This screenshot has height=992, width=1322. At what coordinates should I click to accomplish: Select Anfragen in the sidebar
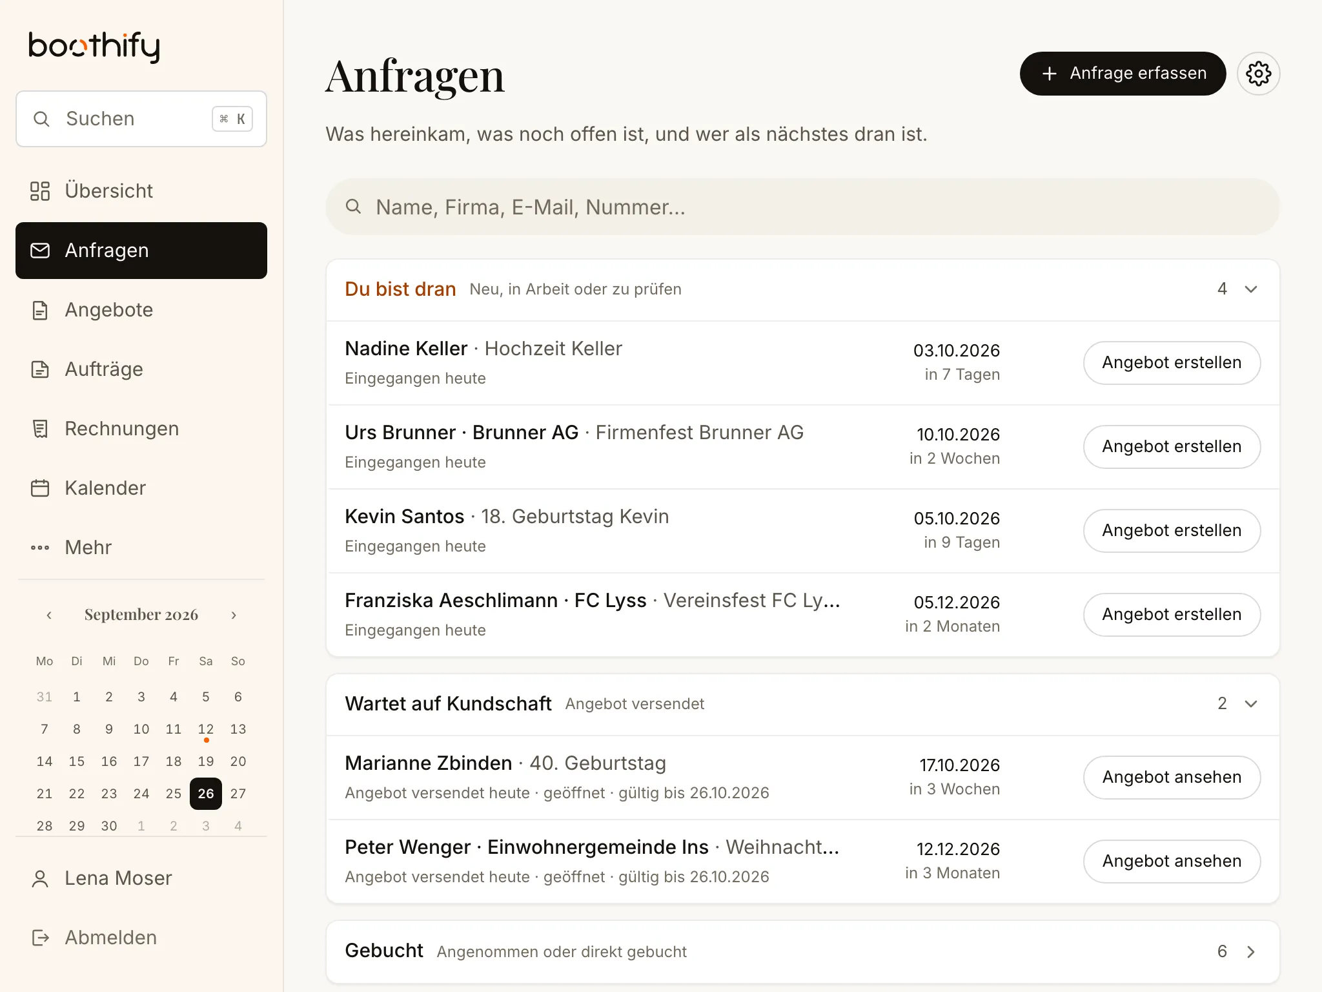click(x=141, y=251)
